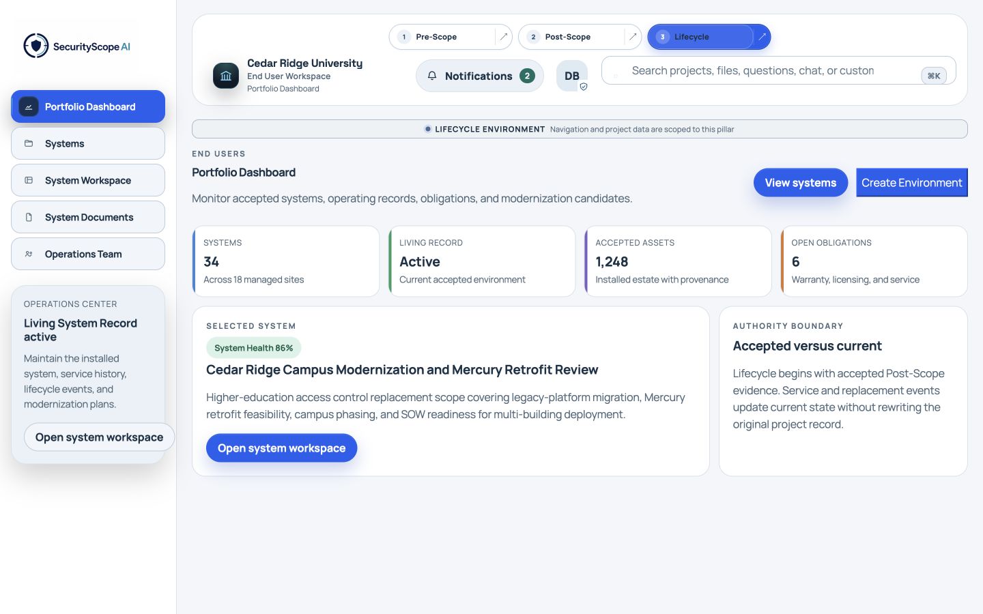Screen dimensions: 983x614
Task: Open System Documents in the sidebar
Action: [x=88, y=217]
